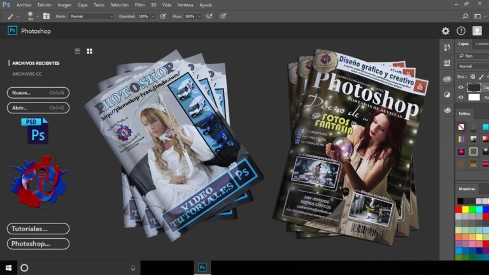This screenshot has width=489, height=275.
Task: Click the Flujo 100% value field
Action: 190,16
